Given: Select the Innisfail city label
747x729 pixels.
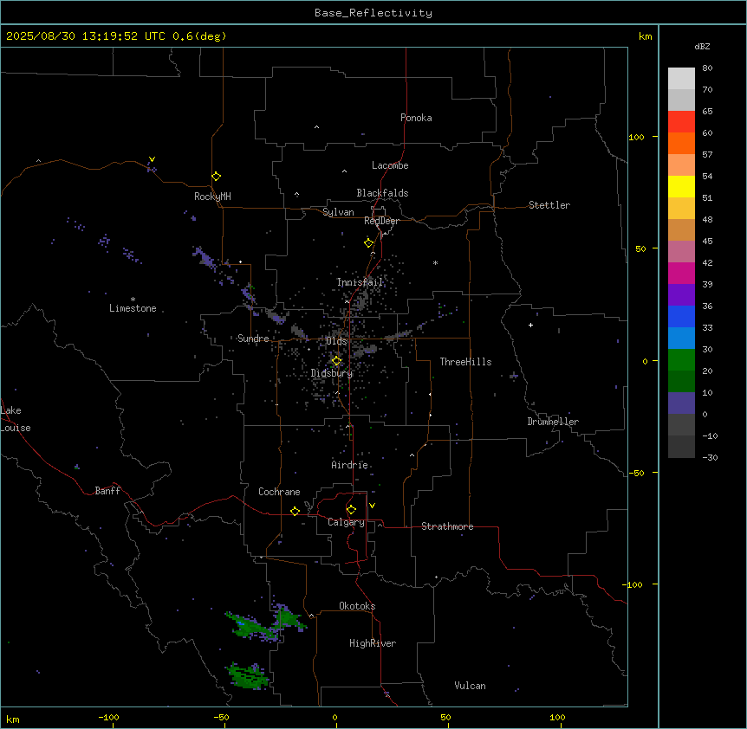Looking at the screenshot, I should click(360, 282).
